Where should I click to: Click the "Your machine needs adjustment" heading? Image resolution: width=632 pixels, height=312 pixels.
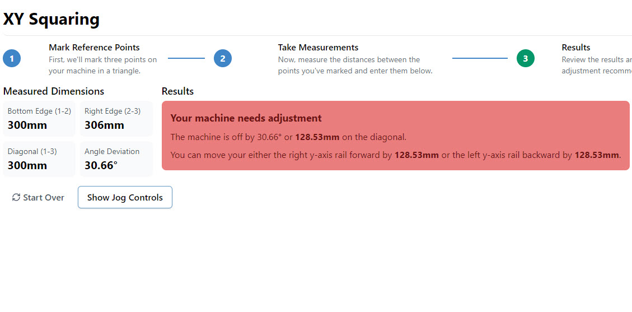pos(246,118)
